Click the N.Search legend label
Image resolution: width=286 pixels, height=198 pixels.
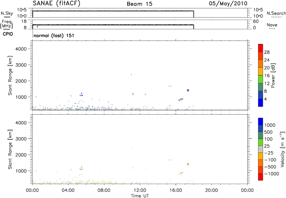(x=276, y=13)
